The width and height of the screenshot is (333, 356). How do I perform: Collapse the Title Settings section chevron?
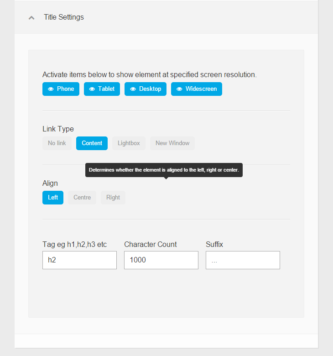[31, 18]
